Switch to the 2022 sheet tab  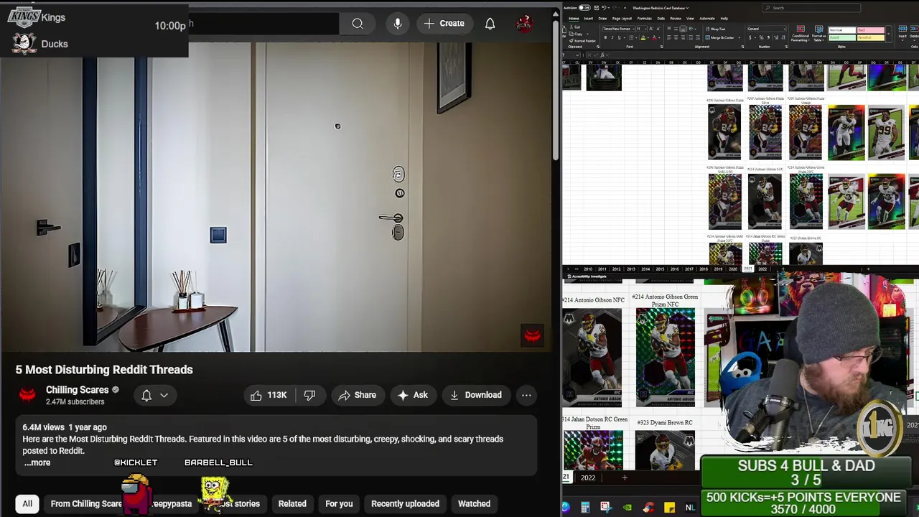coord(588,478)
